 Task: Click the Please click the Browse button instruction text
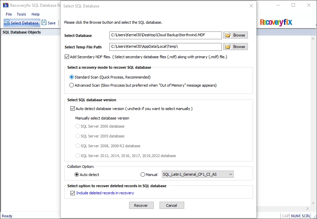[x=113, y=22]
